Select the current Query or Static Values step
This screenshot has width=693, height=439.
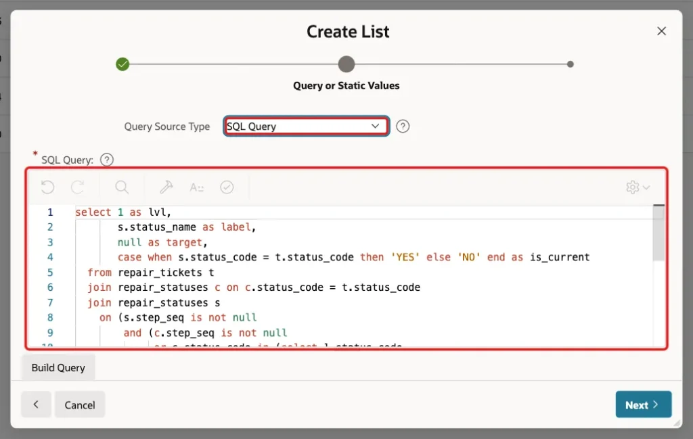tap(346, 64)
